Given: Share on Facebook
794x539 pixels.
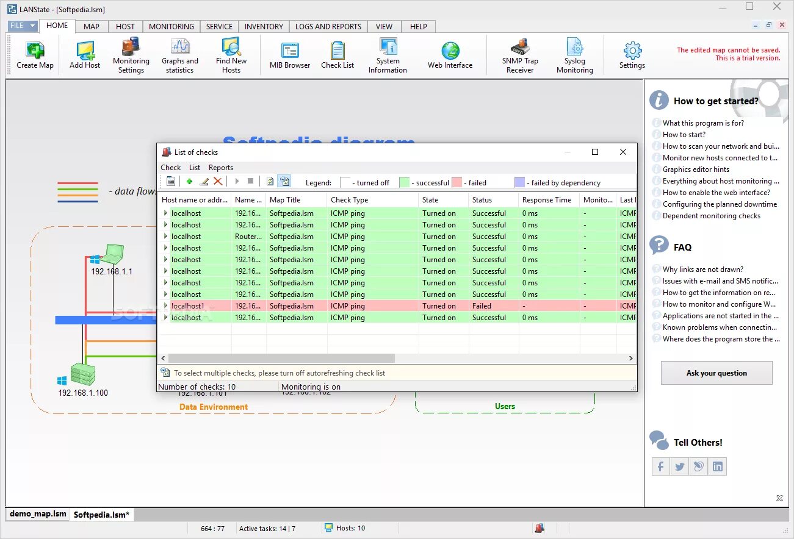Looking at the screenshot, I should click(x=661, y=466).
